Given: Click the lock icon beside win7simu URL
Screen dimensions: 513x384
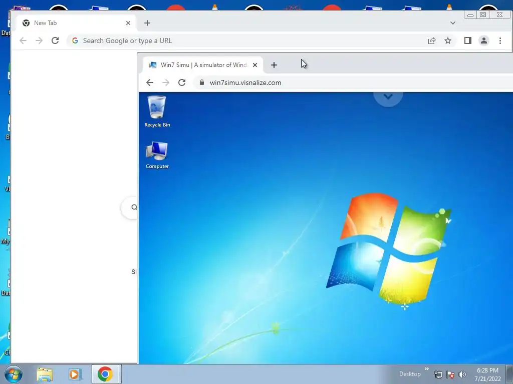Looking at the screenshot, I should click(202, 82).
